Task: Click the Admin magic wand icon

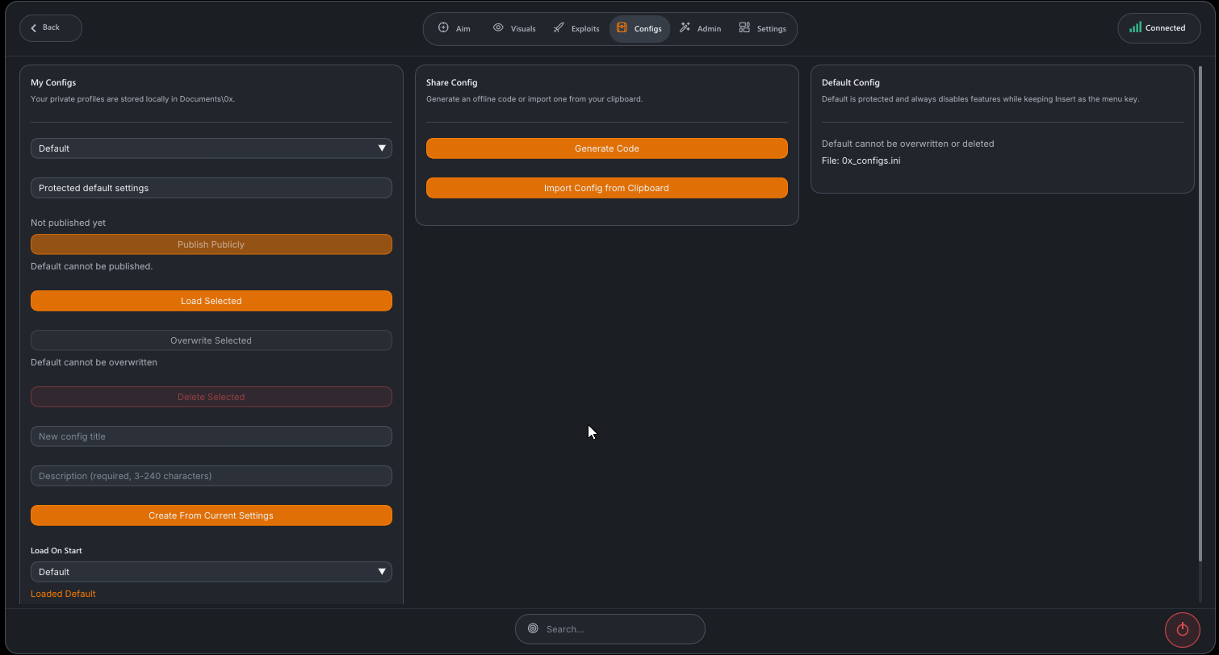Action: pos(685,27)
